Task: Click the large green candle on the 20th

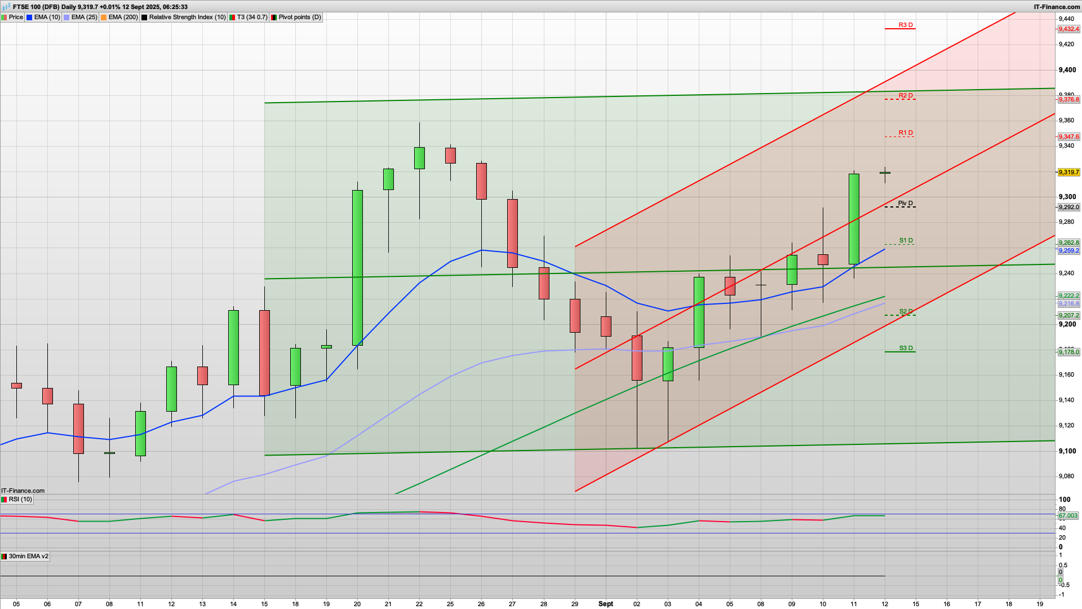Action: point(357,268)
